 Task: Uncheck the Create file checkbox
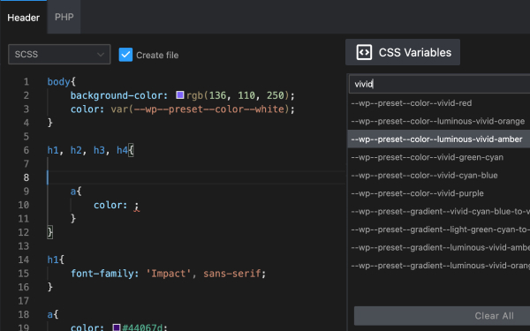[125, 55]
